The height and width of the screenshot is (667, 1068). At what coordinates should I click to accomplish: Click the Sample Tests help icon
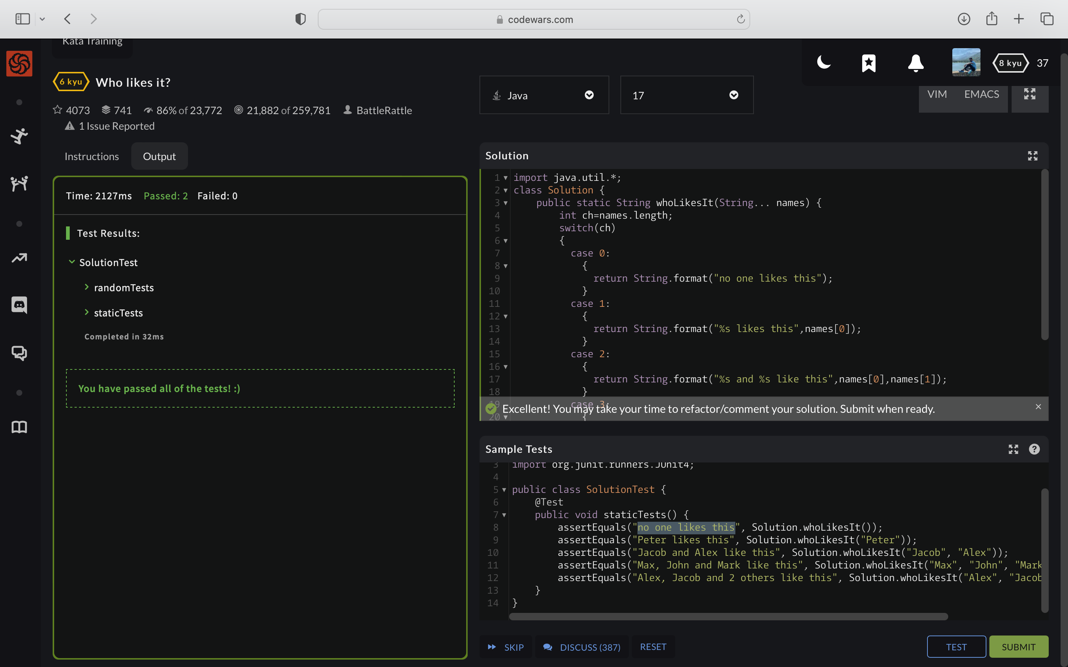[1034, 449]
